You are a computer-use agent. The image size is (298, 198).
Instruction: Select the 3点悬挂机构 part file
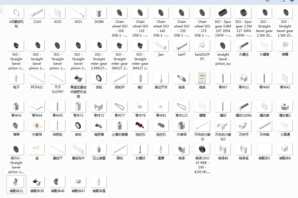[x=16, y=13]
